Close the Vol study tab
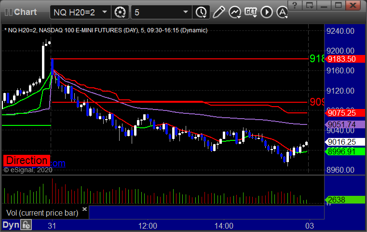The width and height of the screenshot is (367, 232). tap(84, 210)
